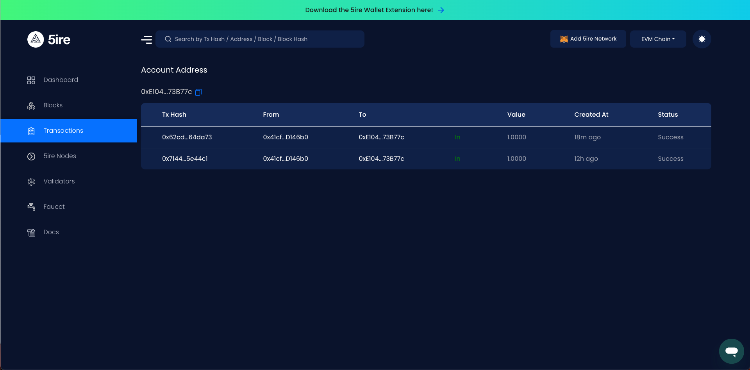Image resolution: width=750 pixels, height=370 pixels.
Task: Click the 5ire logo icon
Action: tap(36, 39)
